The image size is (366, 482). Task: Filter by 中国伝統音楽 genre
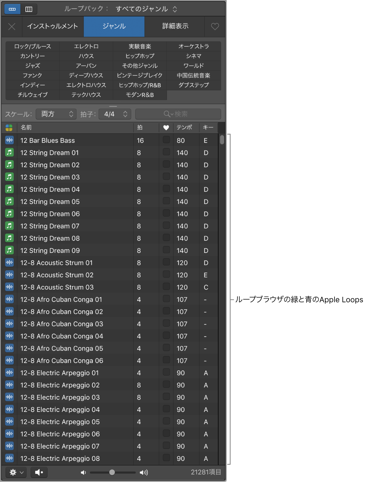coord(194,76)
